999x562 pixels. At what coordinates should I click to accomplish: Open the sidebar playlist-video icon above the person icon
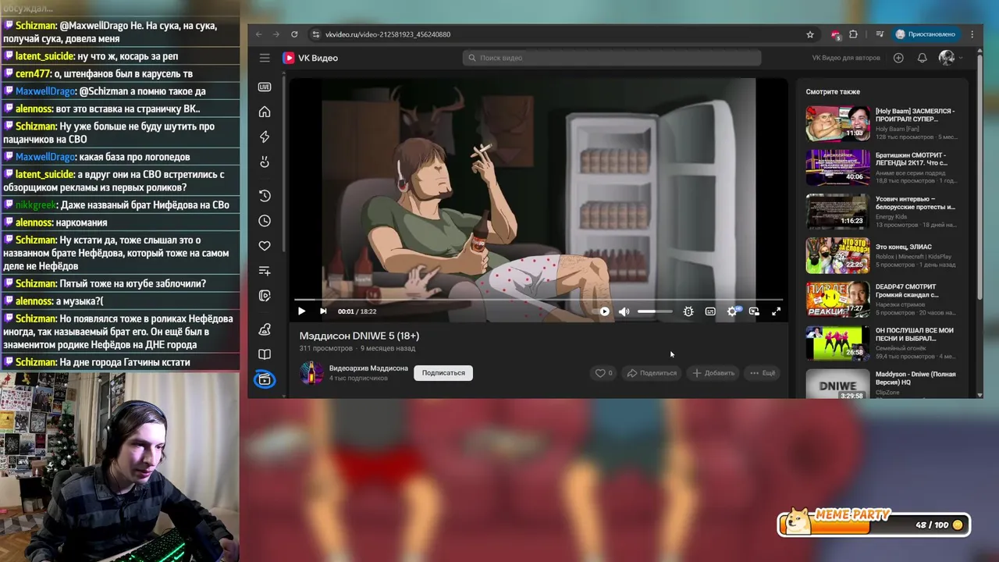click(x=265, y=296)
